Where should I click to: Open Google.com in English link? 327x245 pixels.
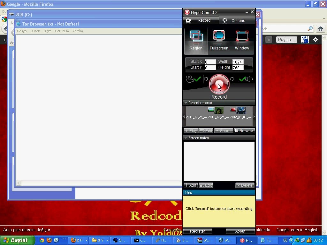point(297,230)
